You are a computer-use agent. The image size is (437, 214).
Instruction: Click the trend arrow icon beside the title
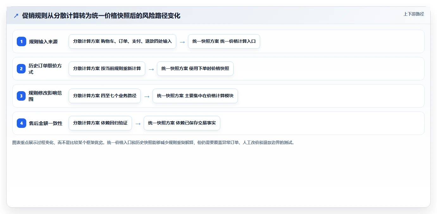tap(16, 16)
